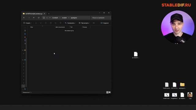Open a new Explorer tab with plus
This screenshot has height=110, width=196.
[49, 13]
